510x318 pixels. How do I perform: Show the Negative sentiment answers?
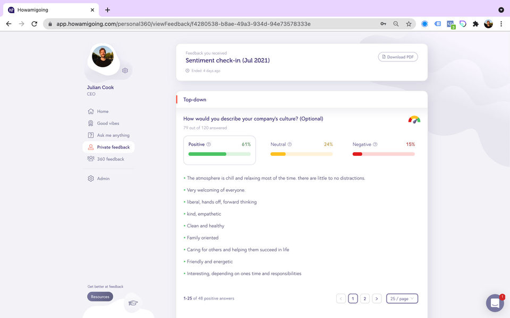(384, 150)
